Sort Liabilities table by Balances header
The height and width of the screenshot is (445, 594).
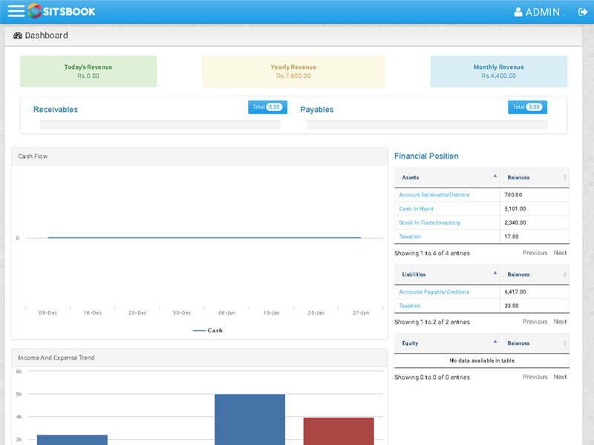tap(534, 274)
